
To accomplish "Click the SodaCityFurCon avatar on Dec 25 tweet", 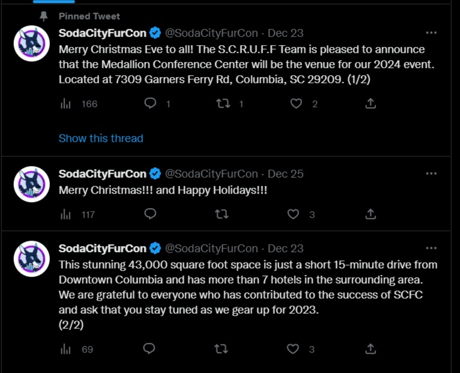I will pos(32,184).
